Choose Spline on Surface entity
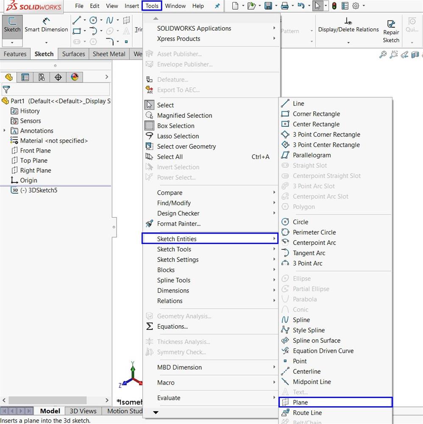The height and width of the screenshot is (424, 423). pyautogui.click(x=335, y=340)
